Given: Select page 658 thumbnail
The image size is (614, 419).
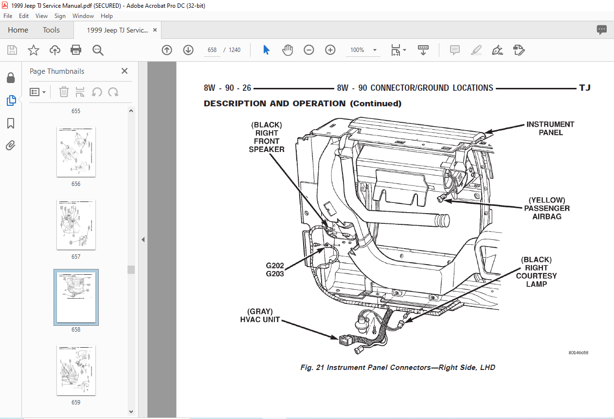Looking at the screenshot, I should click(76, 298).
